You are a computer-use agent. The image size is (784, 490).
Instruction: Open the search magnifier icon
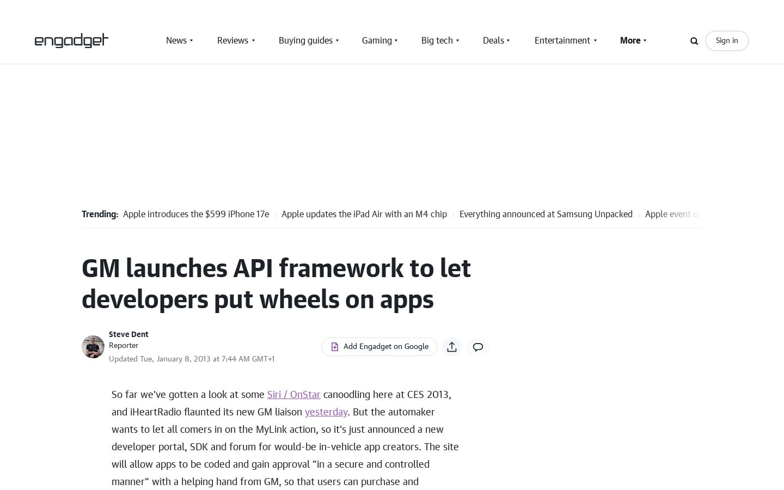pos(694,41)
